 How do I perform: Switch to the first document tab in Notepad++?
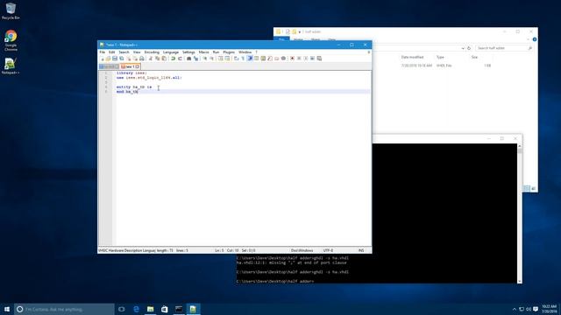(109, 66)
